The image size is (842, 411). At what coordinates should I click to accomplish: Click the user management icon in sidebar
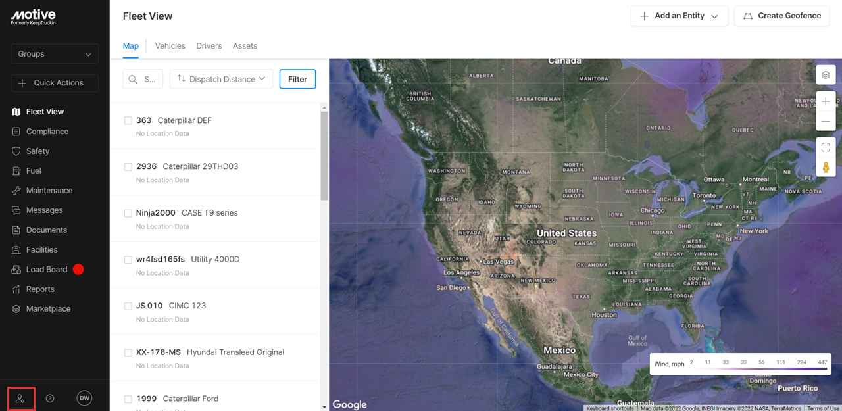pyautogui.click(x=20, y=399)
